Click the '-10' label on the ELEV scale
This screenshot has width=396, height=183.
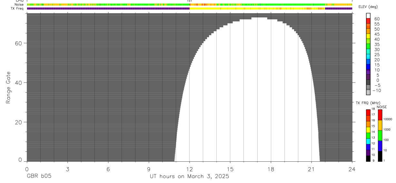[376, 91]
